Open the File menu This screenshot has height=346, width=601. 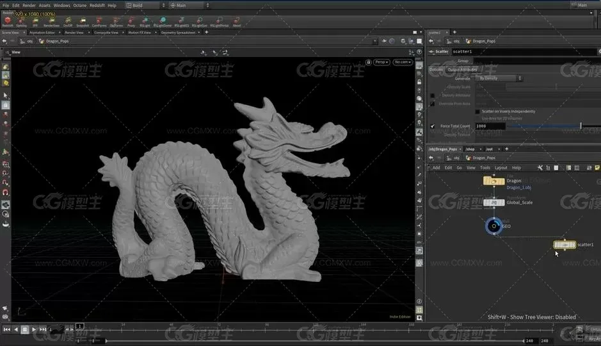click(5, 5)
